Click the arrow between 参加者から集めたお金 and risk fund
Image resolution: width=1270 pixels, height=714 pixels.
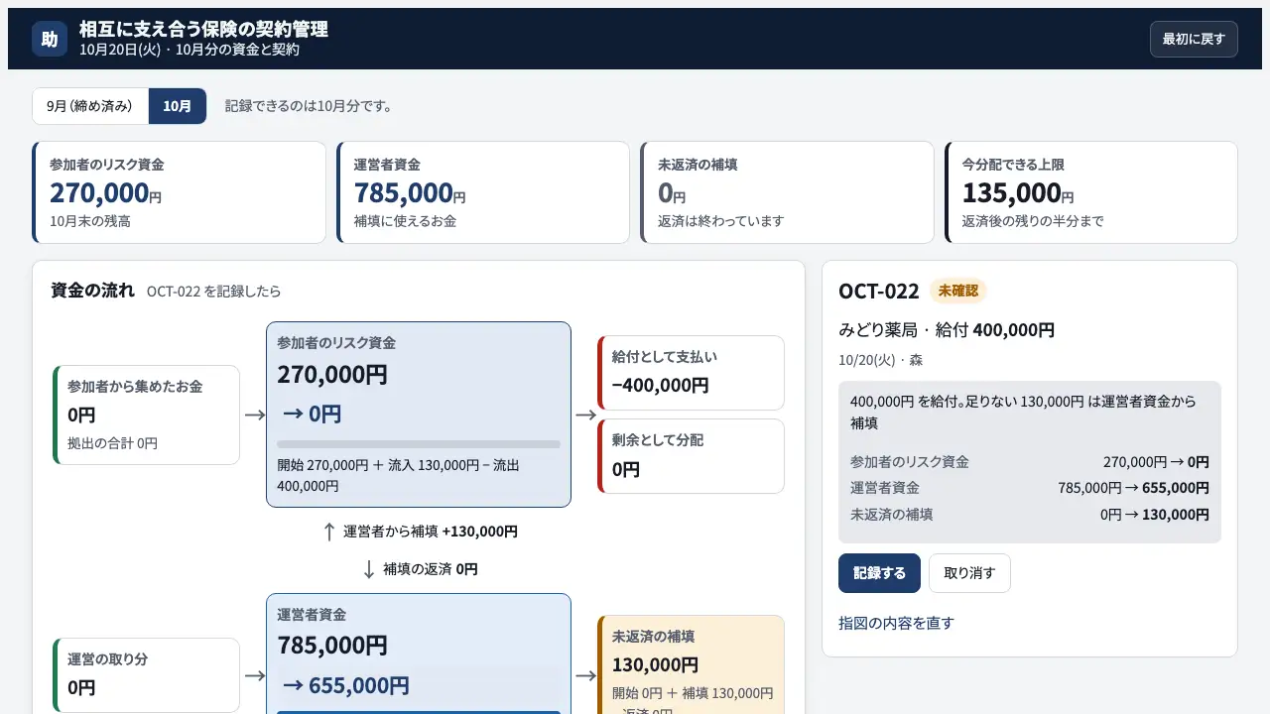(x=255, y=416)
